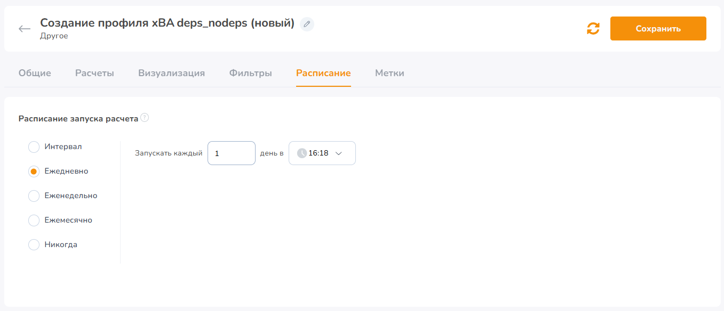Open the Фильтры tab
The image size is (724, 311).
(x=251, y=73)
